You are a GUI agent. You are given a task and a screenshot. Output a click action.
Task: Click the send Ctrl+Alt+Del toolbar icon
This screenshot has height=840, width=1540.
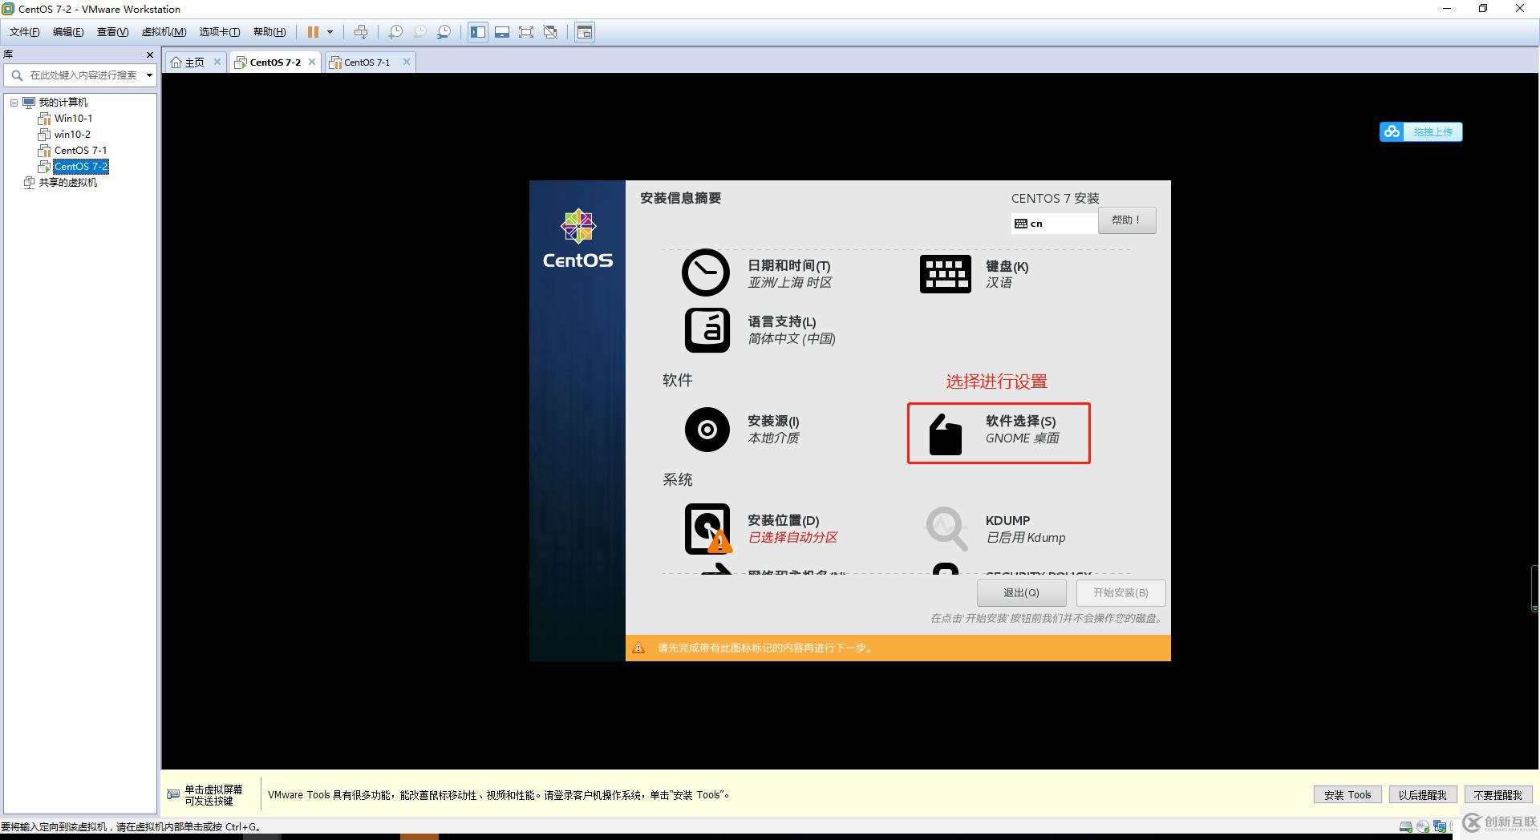tap(361, 32)
